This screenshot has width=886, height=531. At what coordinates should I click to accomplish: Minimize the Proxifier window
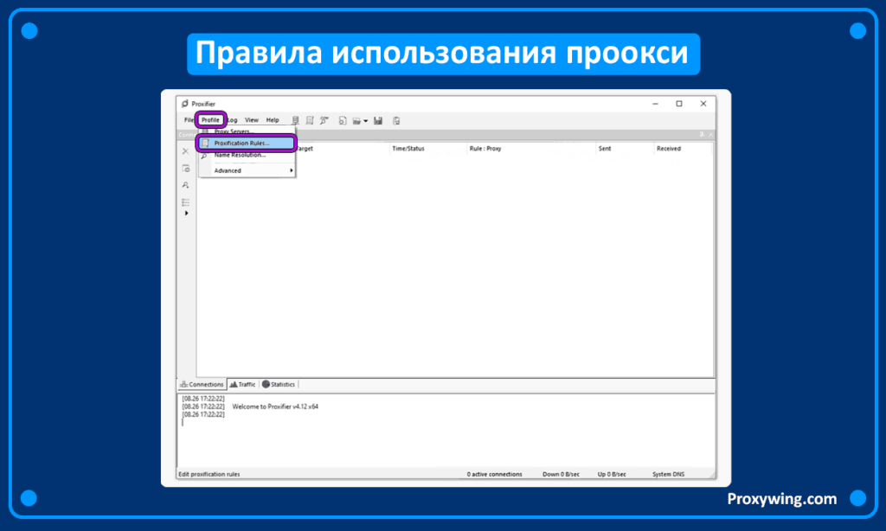coord(656,104)
